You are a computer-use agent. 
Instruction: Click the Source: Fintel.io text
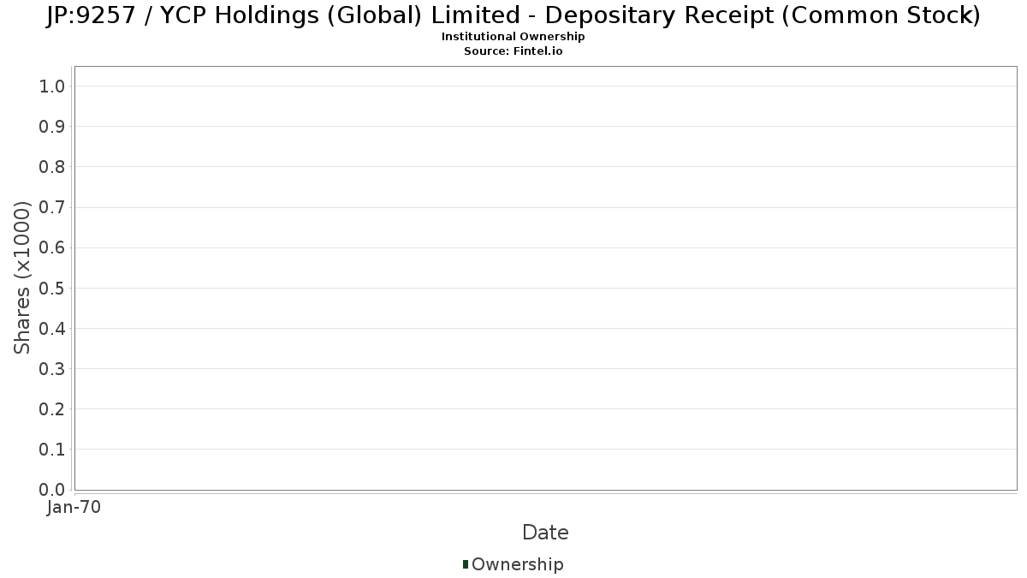click(513, 51)
